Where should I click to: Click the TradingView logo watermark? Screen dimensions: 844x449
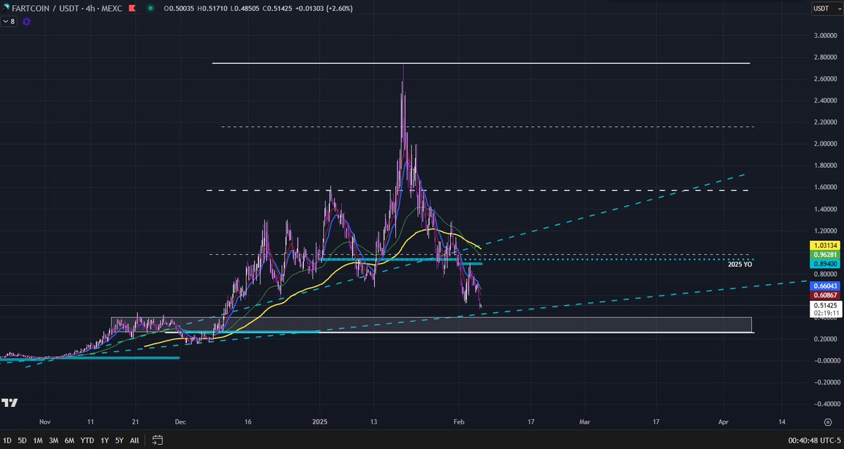(9, 403)
